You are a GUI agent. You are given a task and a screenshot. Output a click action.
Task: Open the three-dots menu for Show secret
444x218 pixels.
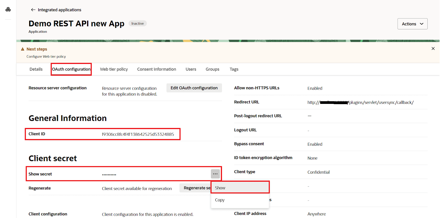click(215, 174)
